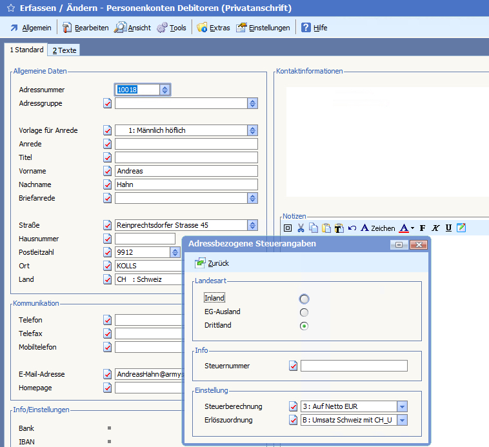Viewport: 489px width, 447px height.
Task: Switch to the 2 Texte tab
Action: [65, 50]
